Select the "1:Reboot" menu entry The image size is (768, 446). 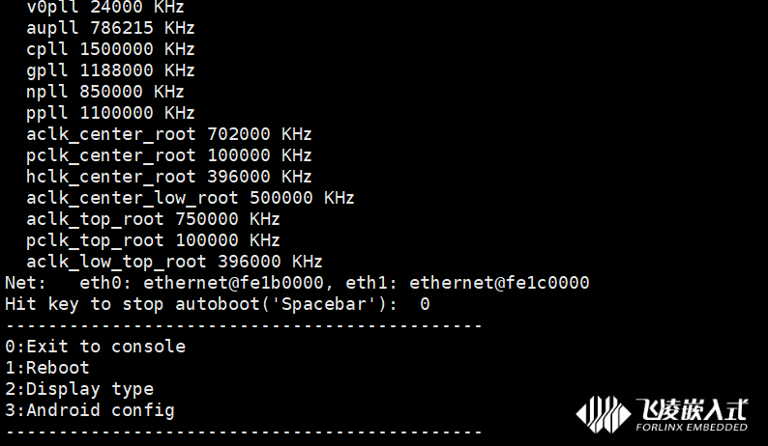46,368
